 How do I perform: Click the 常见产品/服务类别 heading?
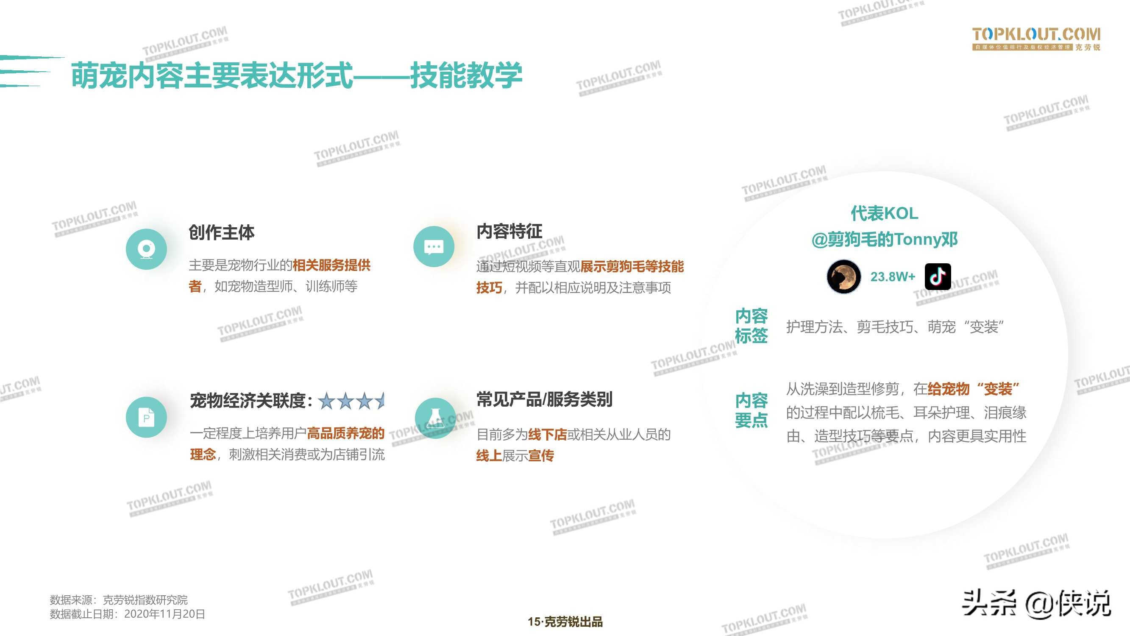coord(544,399)
